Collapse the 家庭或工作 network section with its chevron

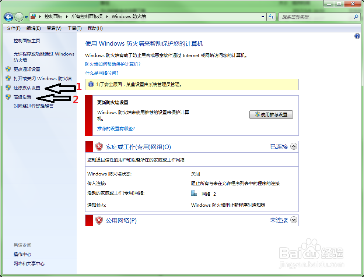[294, 146]
